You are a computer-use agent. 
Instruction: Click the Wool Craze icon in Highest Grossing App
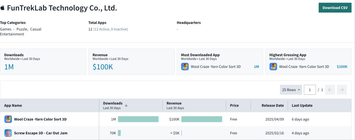pyautogui.click(x=273, y=67)
